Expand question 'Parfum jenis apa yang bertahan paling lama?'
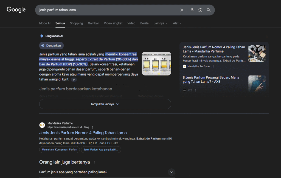 tap(172, 172)
